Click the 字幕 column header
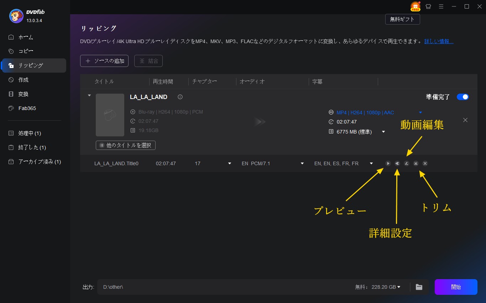Viewport: 486px width, 303px height. tap(317, 82)
